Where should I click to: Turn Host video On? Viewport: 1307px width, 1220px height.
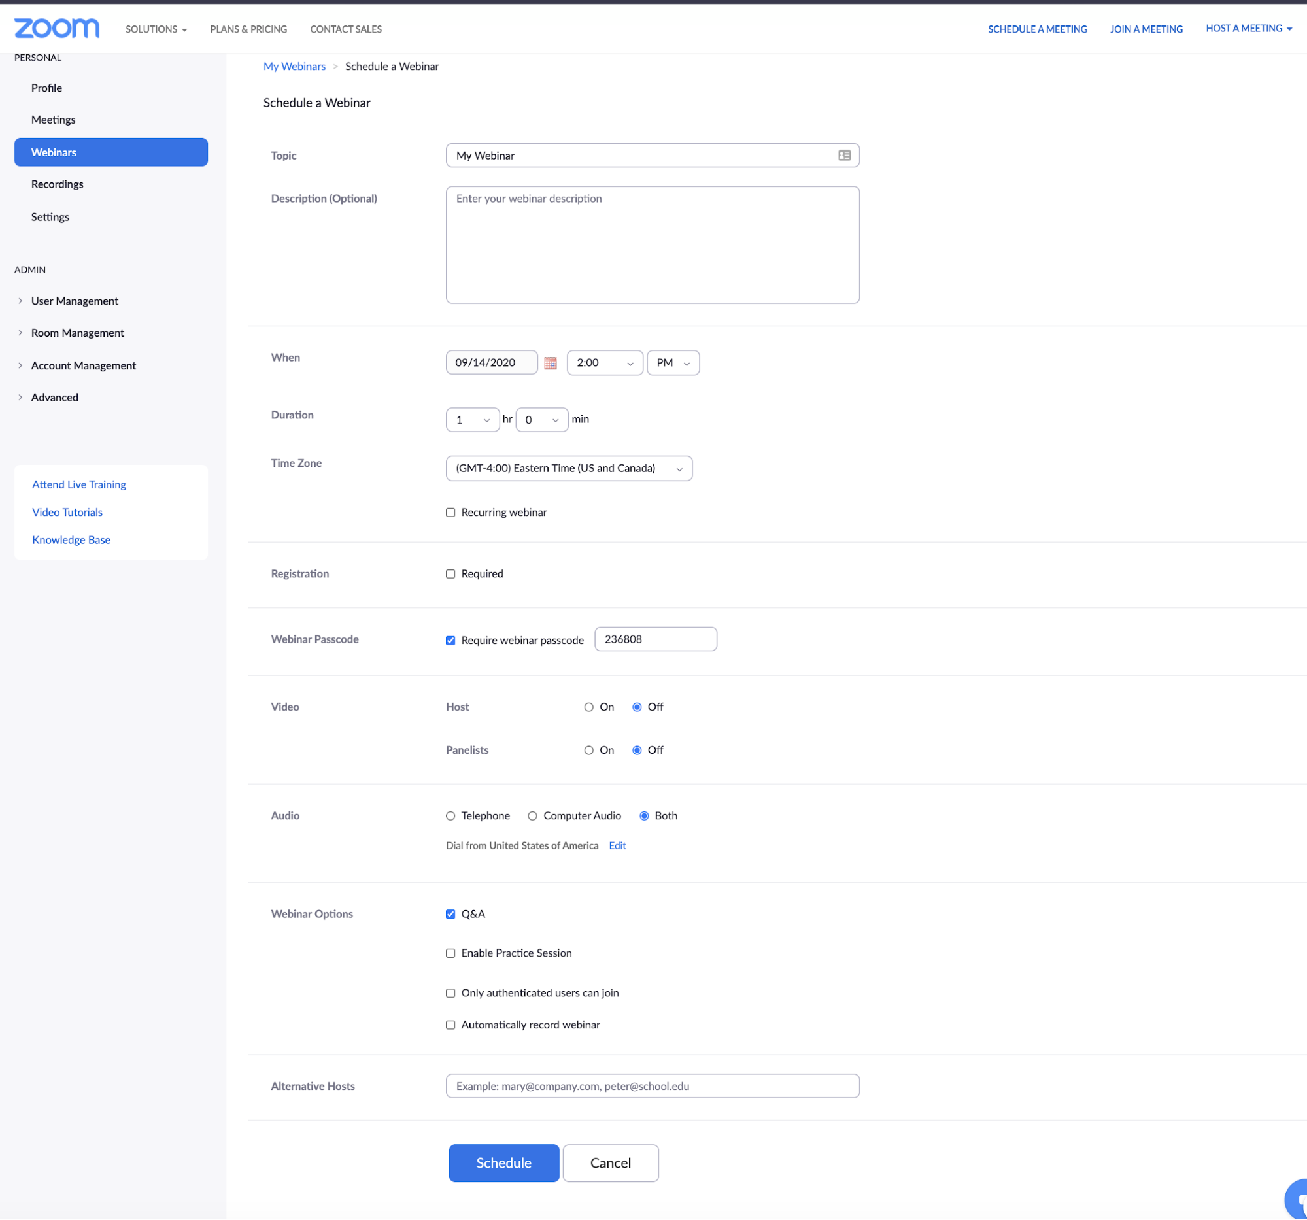(x=588, y=707)
